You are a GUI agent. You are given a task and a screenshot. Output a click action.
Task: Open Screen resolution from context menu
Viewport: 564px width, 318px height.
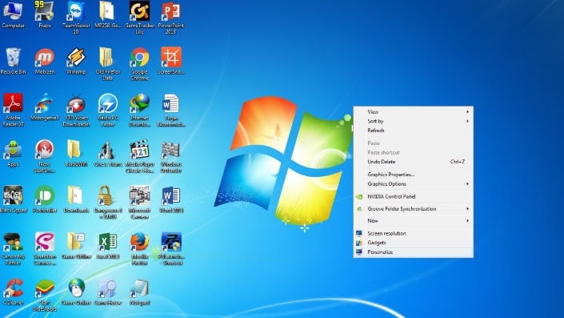[414, 233]
